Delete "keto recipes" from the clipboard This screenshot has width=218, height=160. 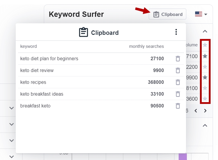(x=178, y=82)
